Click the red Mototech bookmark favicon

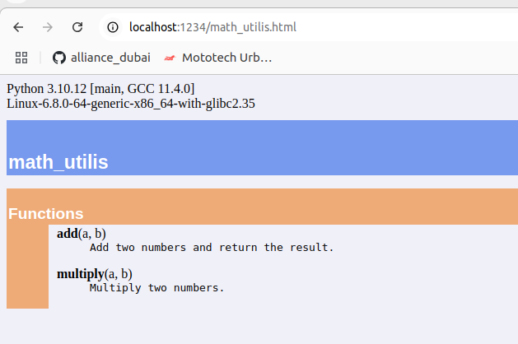tap(170, 58)
